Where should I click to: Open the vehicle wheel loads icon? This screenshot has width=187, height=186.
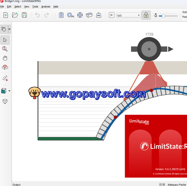coord(80,15)
